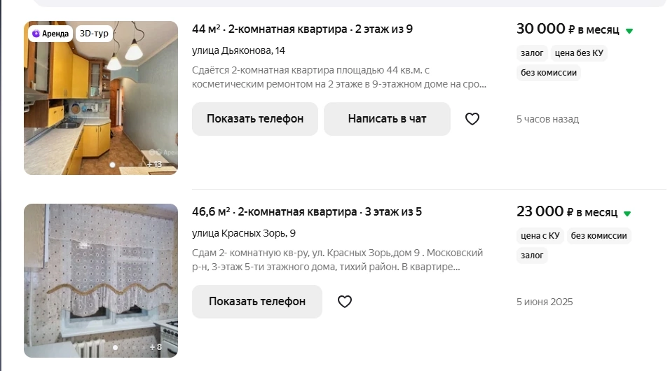Viewport: 670px width, 371px height.
Task: Open the 44 м² 2-комнатная квартира listing title
Action: coord(302,29)
